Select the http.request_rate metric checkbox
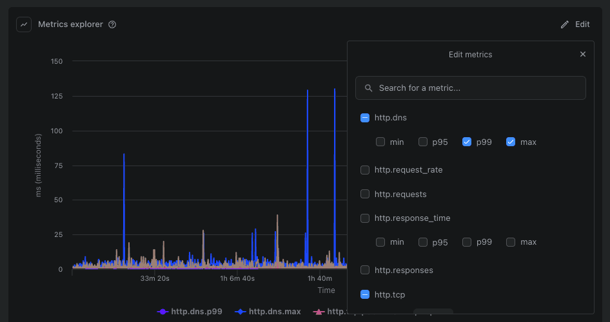The width and height of the screenshot is (610, 322). click(x=365, y=170)
